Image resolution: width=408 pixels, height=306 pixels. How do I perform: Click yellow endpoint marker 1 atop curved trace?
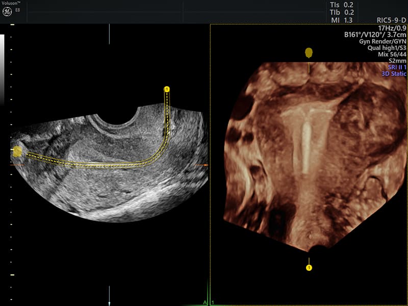point(166,89)
